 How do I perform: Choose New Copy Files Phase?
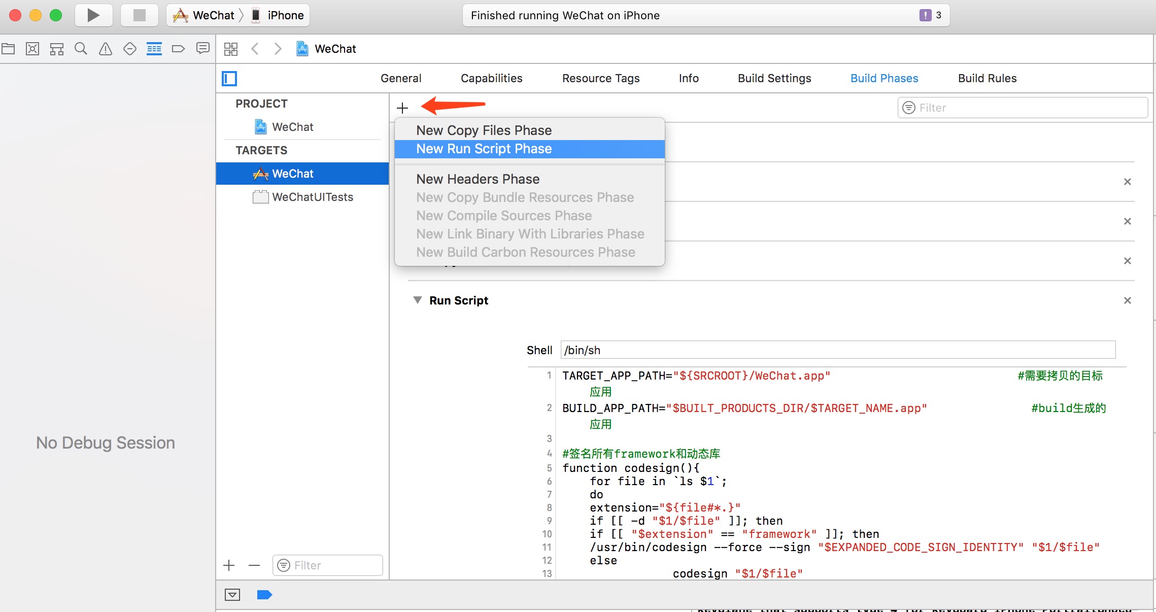(x=530, y=130)
